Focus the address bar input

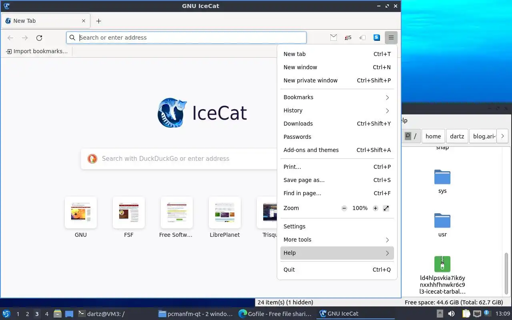[x=186, y=38]
